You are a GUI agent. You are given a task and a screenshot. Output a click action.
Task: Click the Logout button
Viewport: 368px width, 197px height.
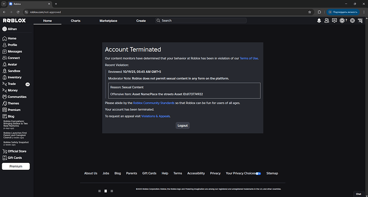182,126
